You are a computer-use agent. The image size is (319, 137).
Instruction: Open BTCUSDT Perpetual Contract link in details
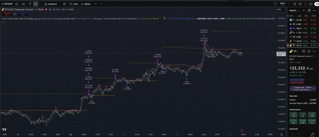pos(302,56)
